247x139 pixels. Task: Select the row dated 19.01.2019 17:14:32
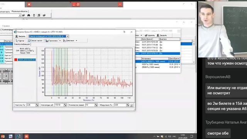click(157, 47)
